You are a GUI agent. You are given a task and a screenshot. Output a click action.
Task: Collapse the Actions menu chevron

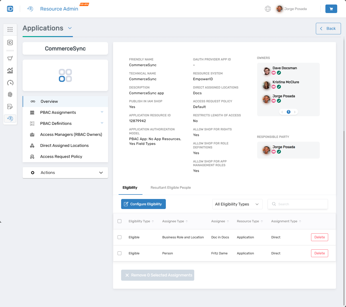point(101,173)
